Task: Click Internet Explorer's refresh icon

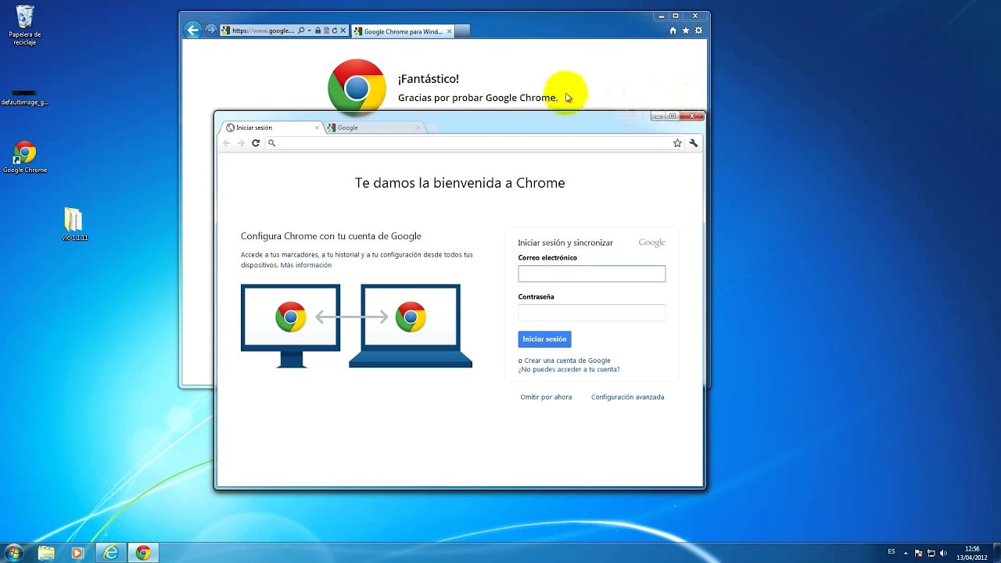Action: click(335, 30)
